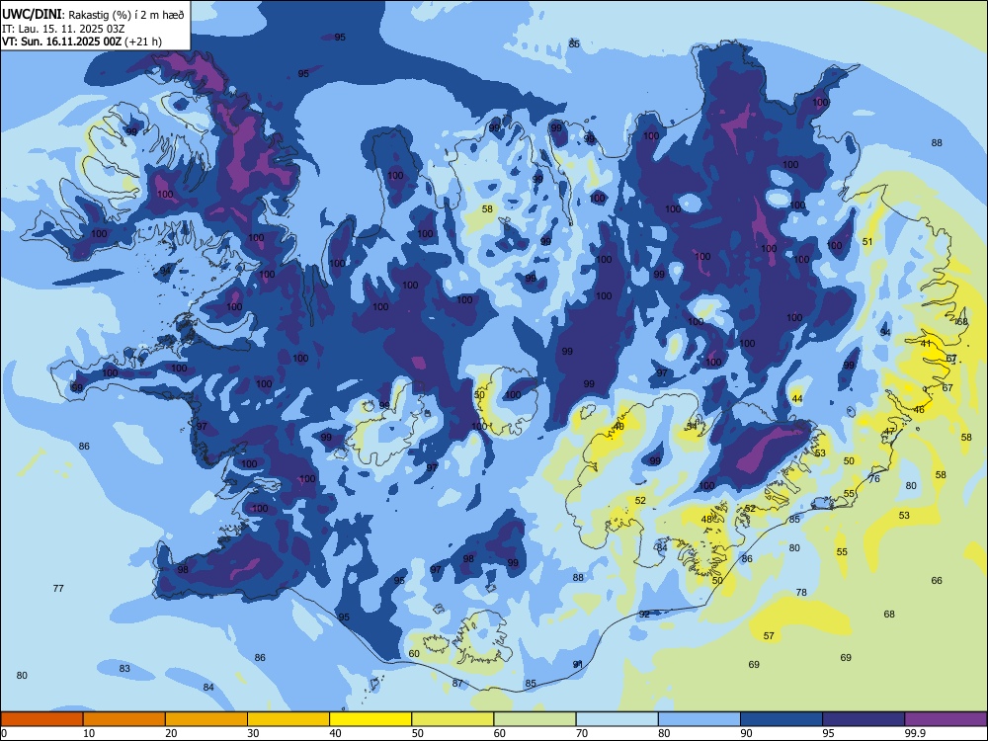
Task: Click the orange 10–20 legend swatch
Action: point(124,719)
